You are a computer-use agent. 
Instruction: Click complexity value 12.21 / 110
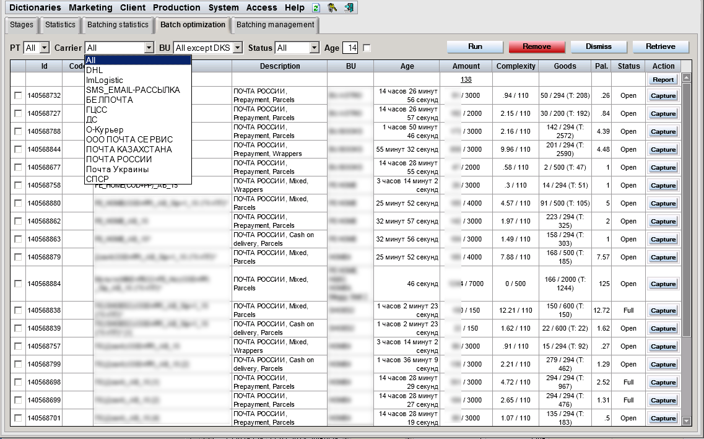[515, 310]
